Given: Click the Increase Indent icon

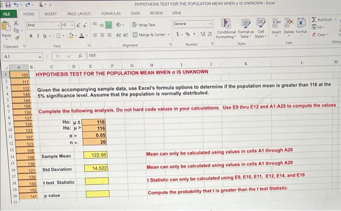Looking at the screenshot, I should point(126,35).
